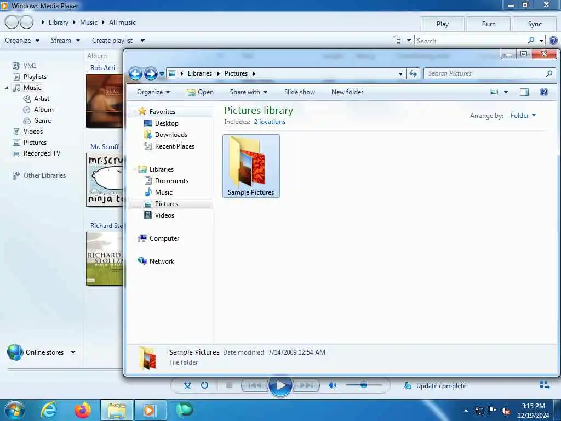Image resolution: width=561 pixels, height=421 pixels.
Task: Start the Slide show
Action: pyautogui.click(x=300, y=92)
